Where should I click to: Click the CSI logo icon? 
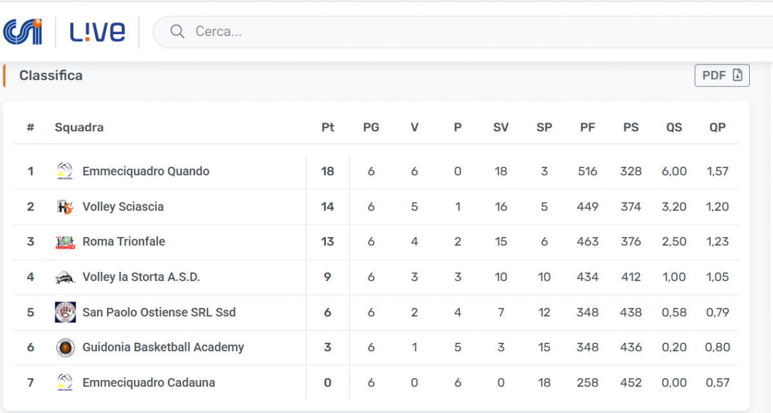[23, 32]
